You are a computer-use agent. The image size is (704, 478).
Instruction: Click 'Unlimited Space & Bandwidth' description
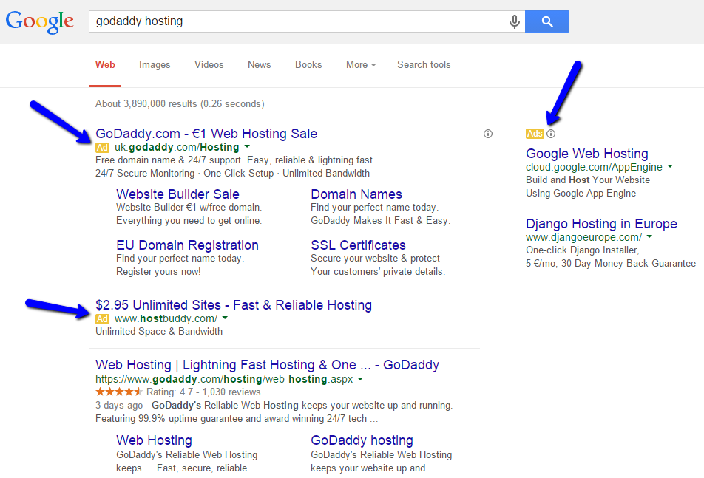click(159, 332)
